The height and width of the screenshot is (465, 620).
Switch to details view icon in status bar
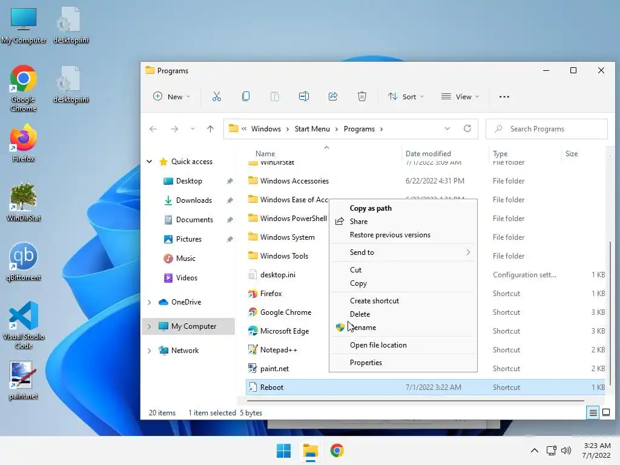593,413
